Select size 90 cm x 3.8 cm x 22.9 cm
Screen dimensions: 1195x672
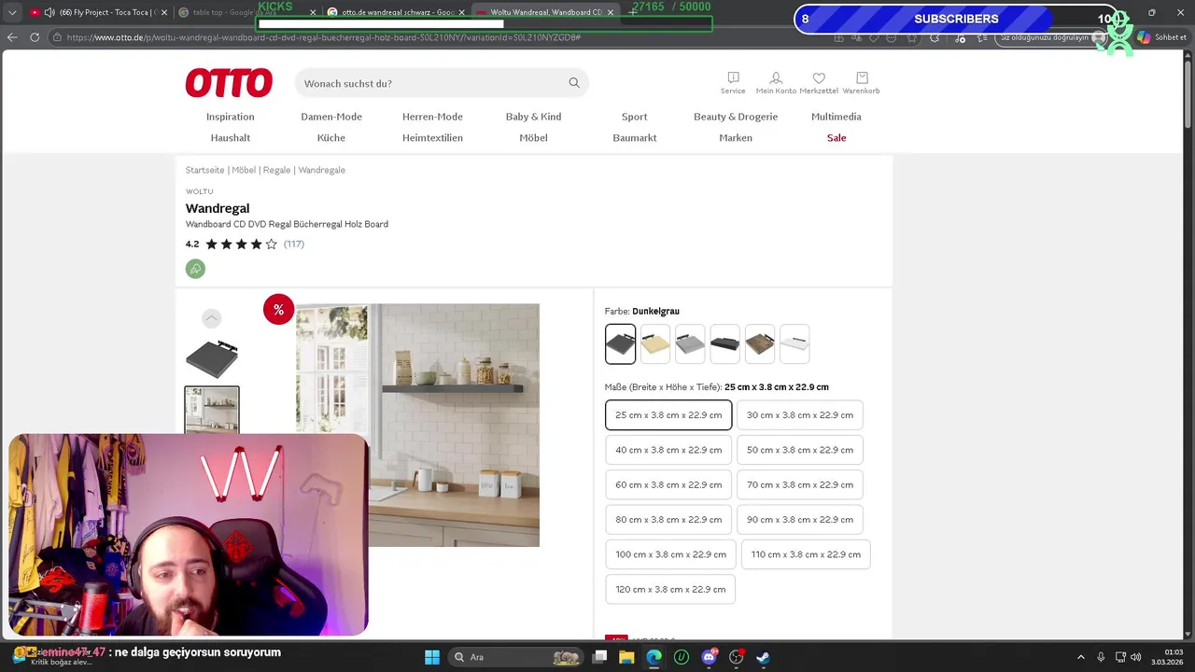tap(800, 520)
